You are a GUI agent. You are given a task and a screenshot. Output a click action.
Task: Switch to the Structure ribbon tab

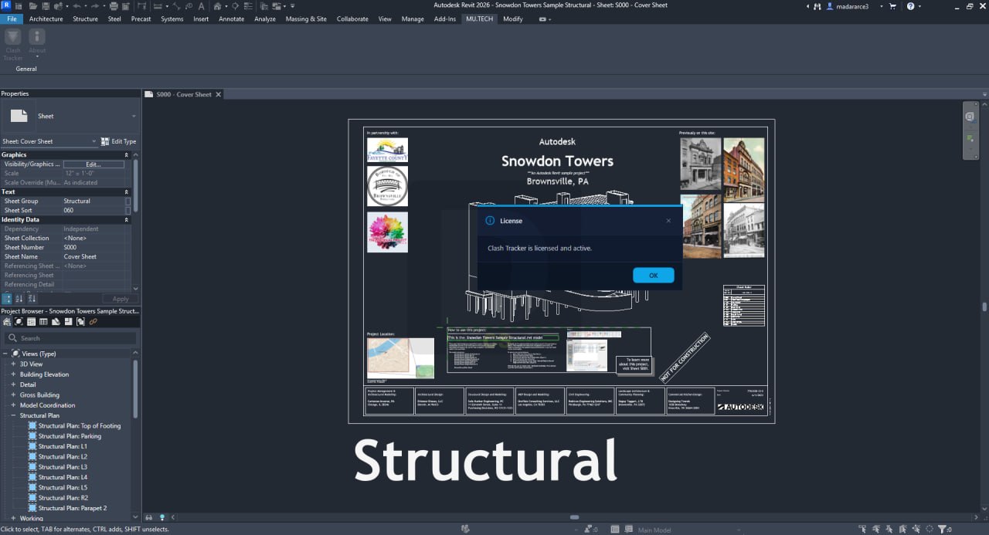85,19
